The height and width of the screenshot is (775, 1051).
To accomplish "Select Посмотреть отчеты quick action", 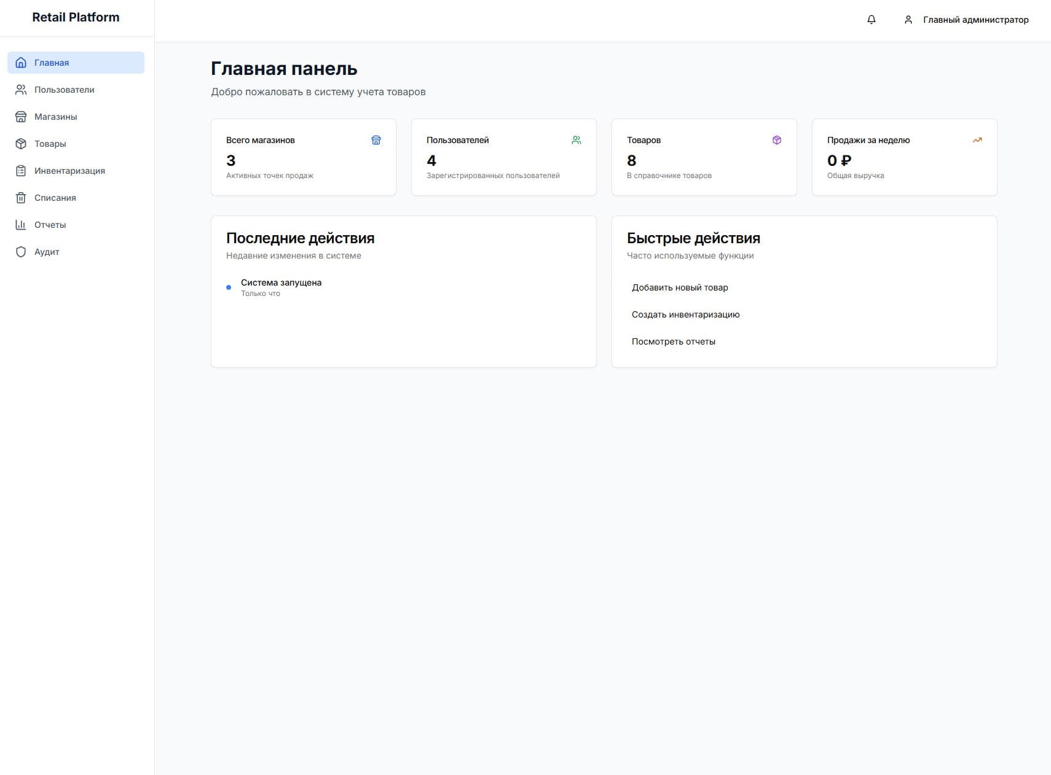I will coord(673,341).
